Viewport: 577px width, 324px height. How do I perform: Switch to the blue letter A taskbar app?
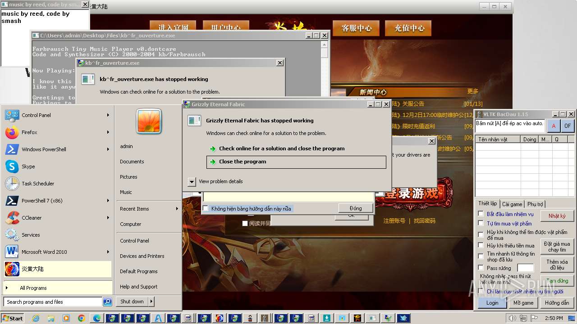click(158, 318)
